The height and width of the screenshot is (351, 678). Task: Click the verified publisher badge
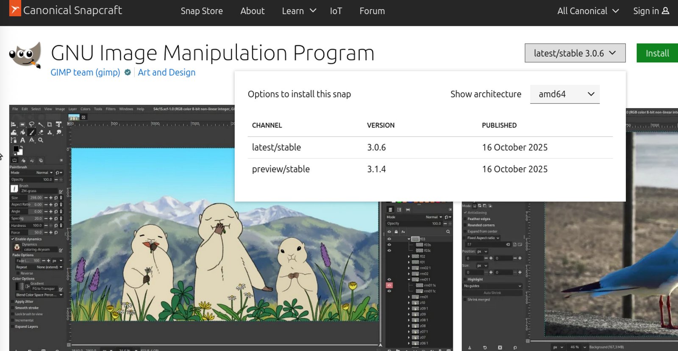(128, 72)
